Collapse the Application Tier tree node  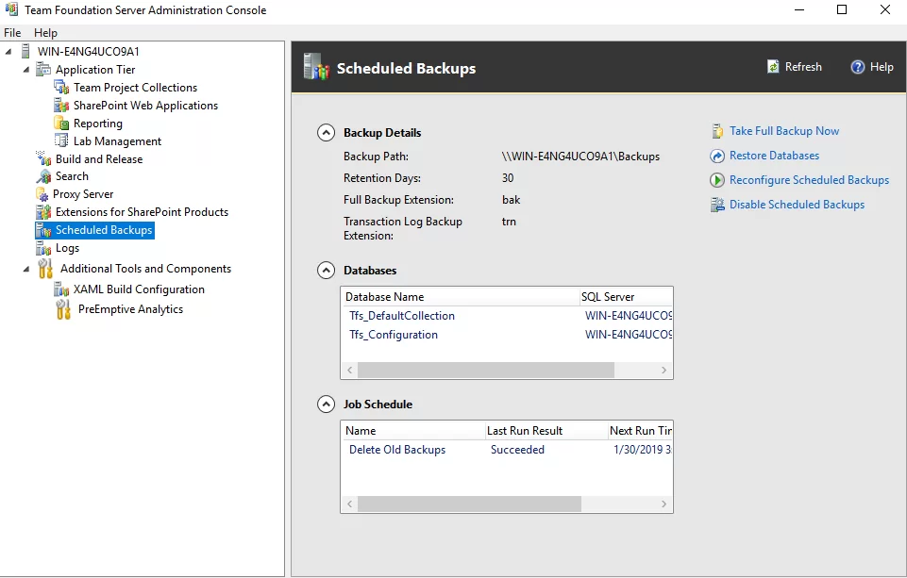click(26, 70)
